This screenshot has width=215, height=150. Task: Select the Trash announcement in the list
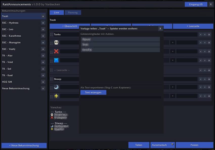pyautogui.click(x=20, y=16)
